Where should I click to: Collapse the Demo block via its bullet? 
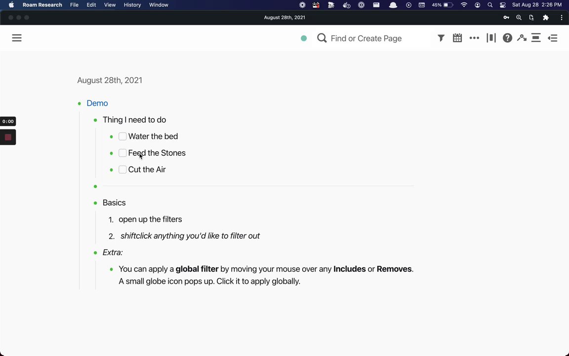80,103
